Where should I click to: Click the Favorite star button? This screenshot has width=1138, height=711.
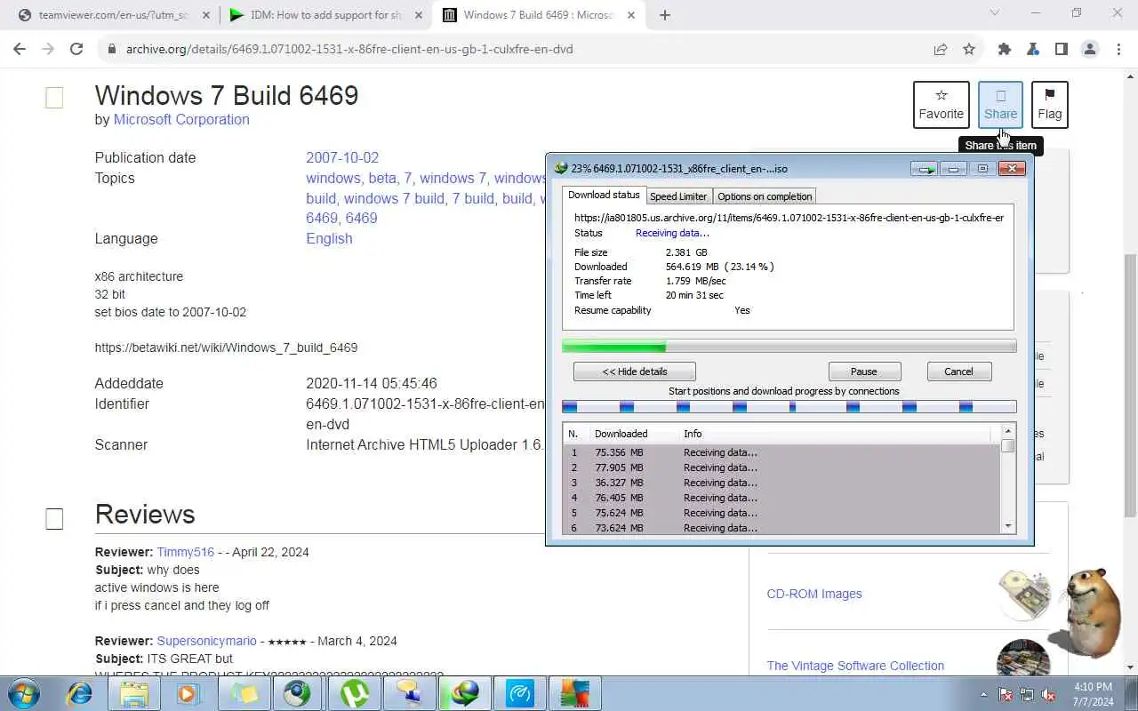click(941, 105)
